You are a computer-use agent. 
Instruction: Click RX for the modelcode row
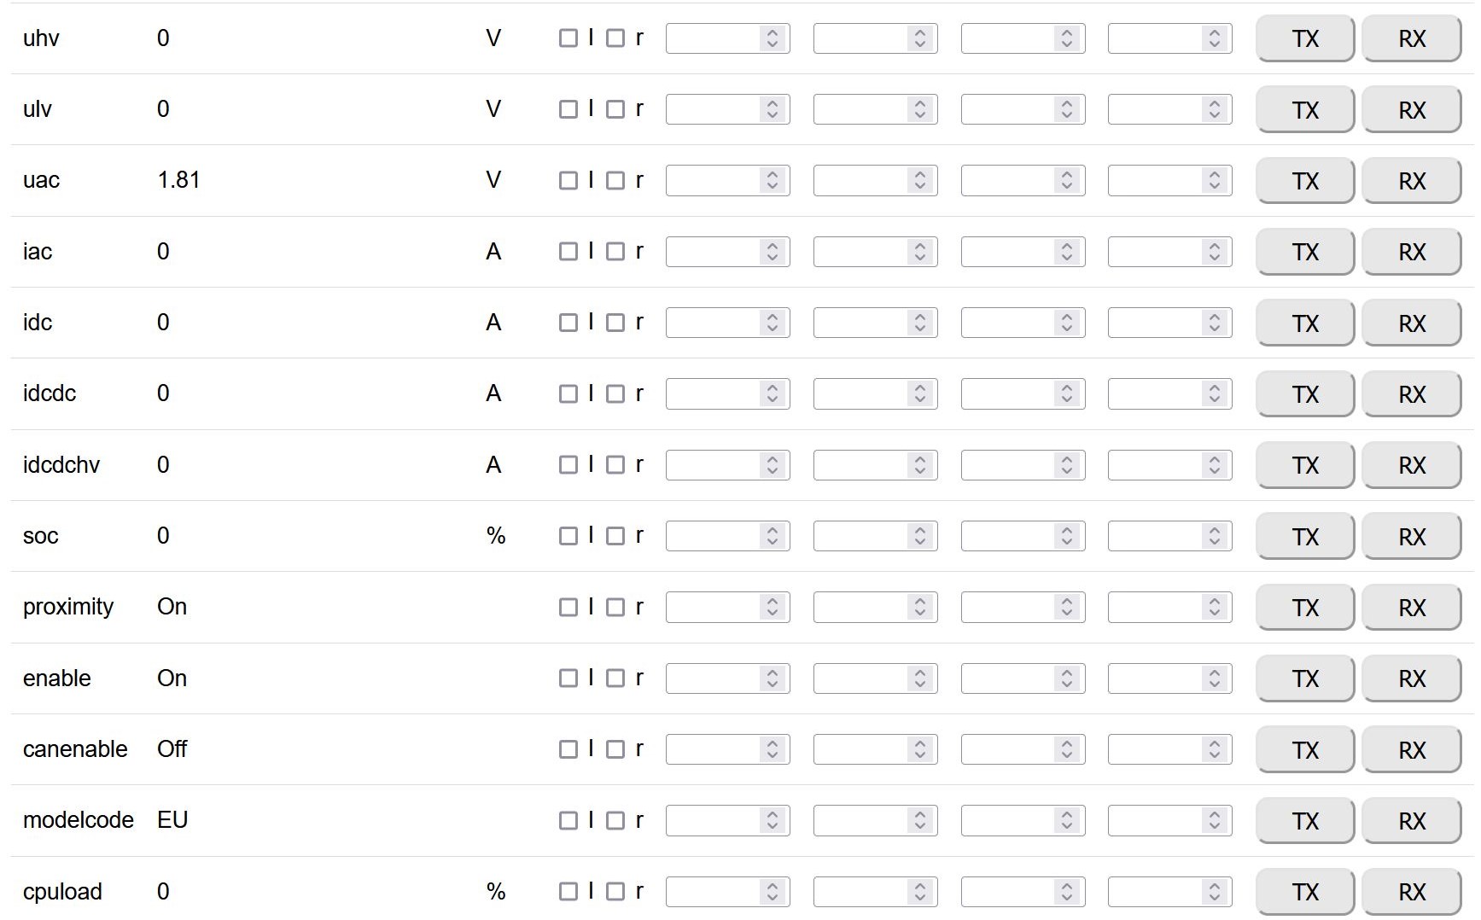click(x=1411, y=821)
